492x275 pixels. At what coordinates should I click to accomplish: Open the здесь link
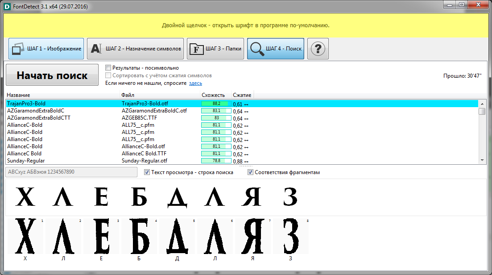(x=195, y=83)
